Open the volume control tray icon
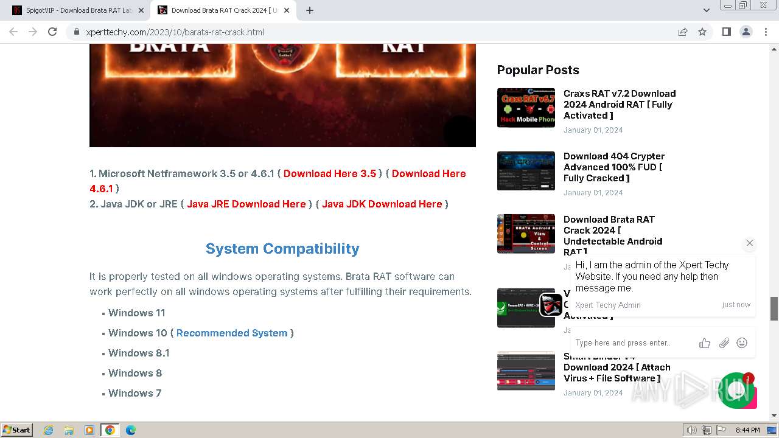The height and width of the screenshot is (438, 779). point(692,430)
